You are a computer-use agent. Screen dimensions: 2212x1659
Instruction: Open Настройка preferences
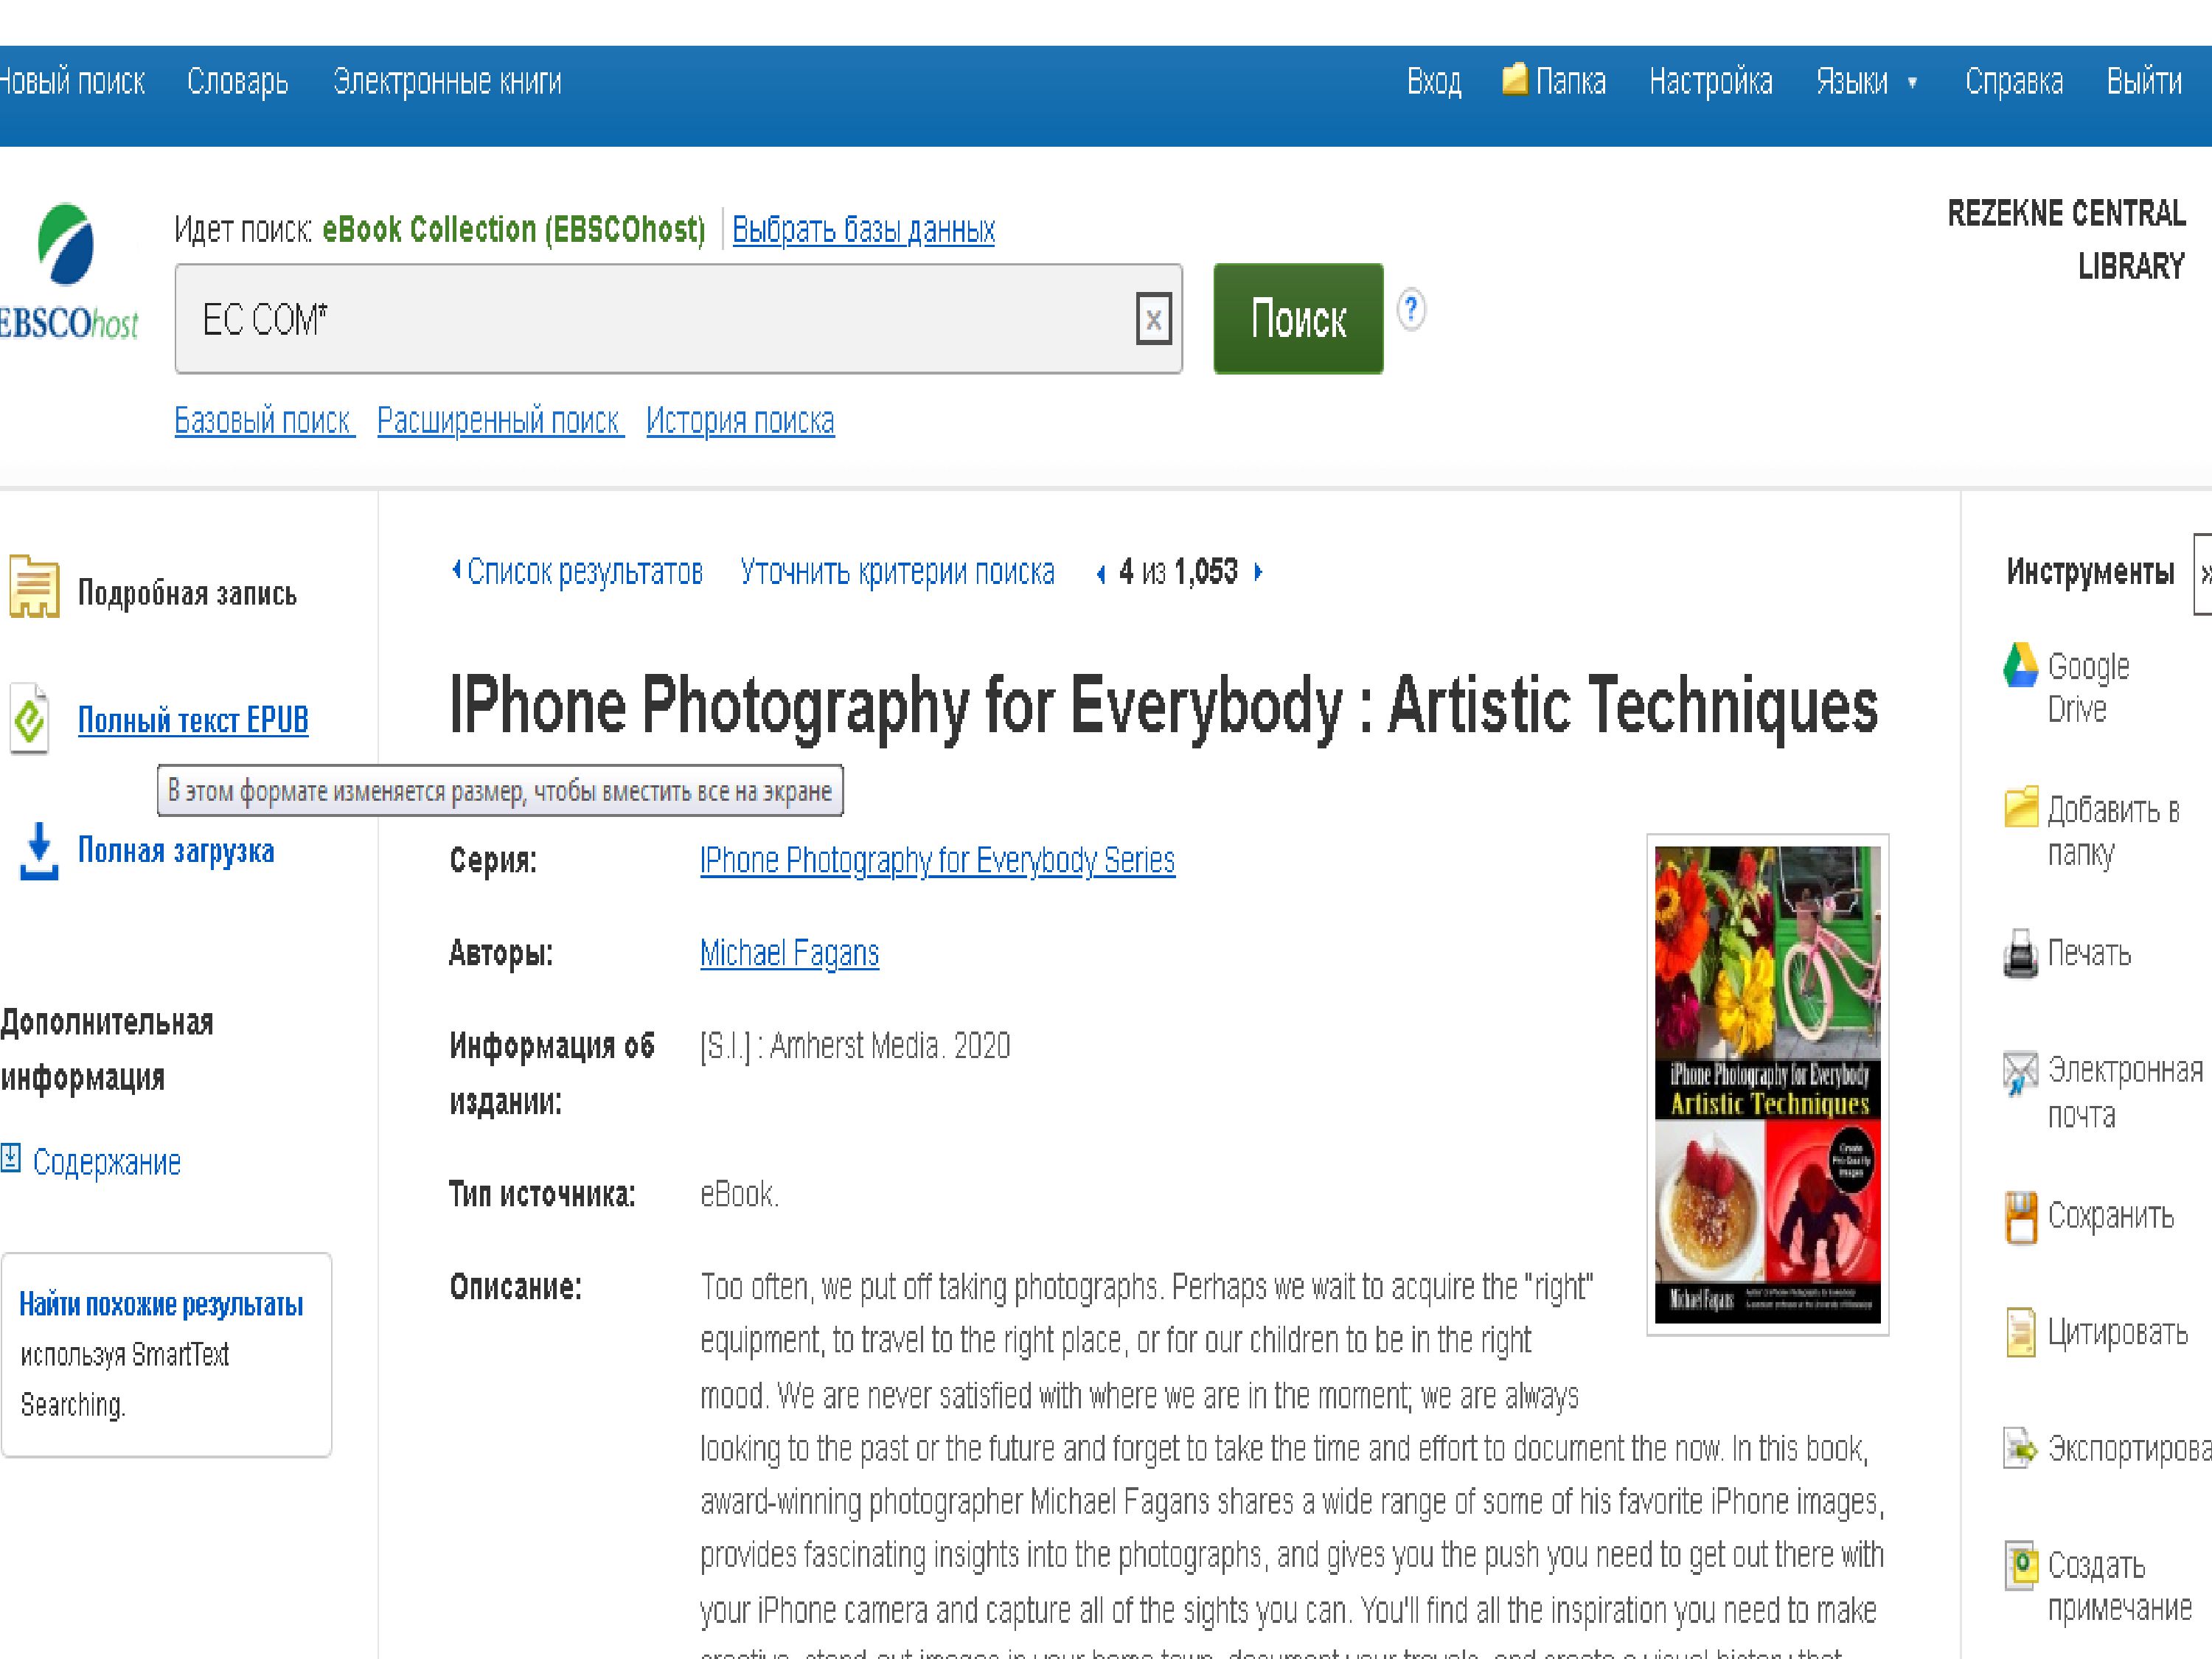click(x=1710, y=81)
